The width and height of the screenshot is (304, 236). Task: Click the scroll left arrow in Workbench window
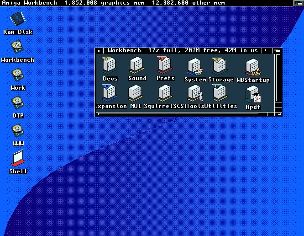(264, 114)
